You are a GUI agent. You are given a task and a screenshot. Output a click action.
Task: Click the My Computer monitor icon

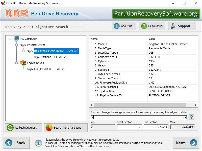pyautogui.click(x=17, y=39)
